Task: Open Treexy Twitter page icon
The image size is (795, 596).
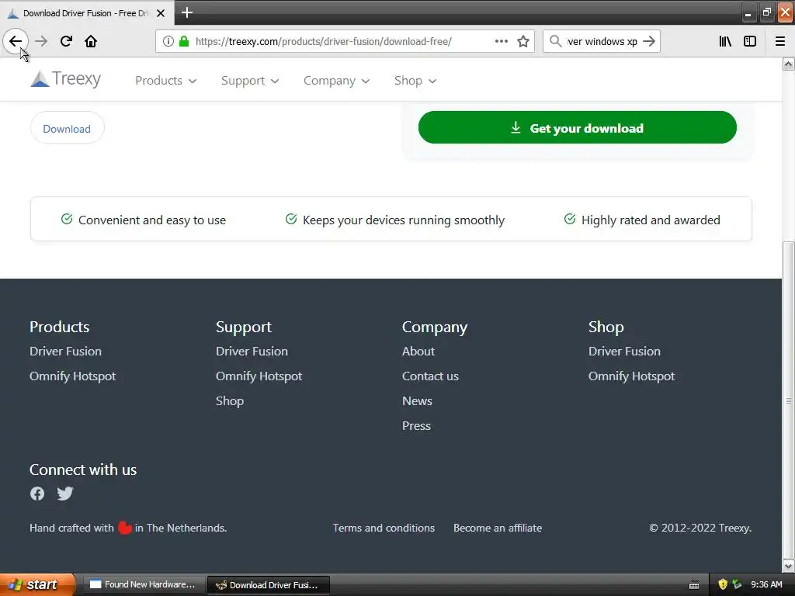Action: pos(65,493)
